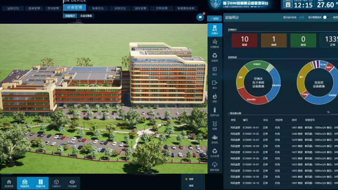This screenshot has width=338, height=190.
Task: Click the red alarm count card showing 10
Action: tap(245, 41)
